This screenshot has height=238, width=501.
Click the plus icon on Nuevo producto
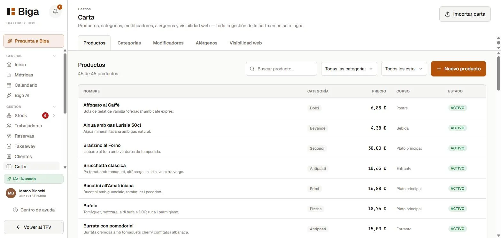(439, 69)
